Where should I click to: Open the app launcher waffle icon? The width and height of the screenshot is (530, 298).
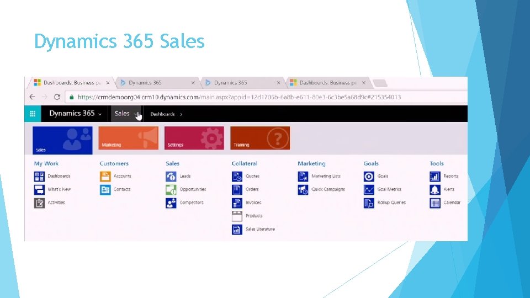tap(33, 114)
